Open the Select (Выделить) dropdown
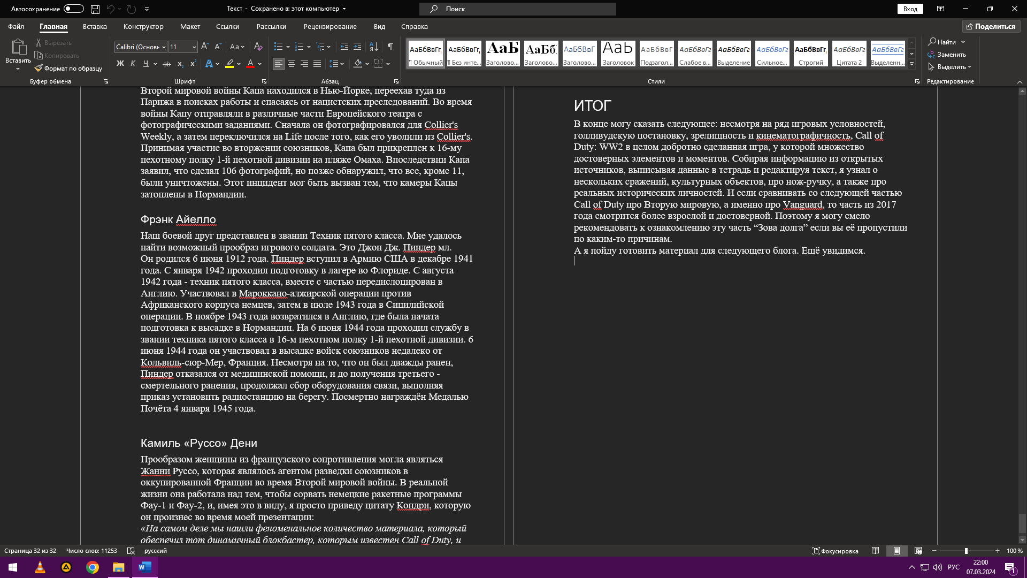The image size is (1027, 578). (x=950, y=67)
